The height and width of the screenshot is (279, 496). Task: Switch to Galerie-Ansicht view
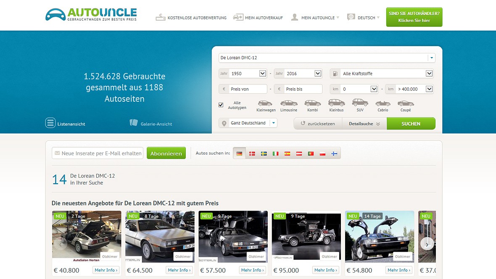coord(151,124)
